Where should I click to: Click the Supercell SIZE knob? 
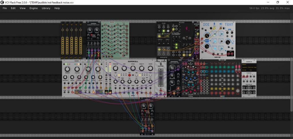tap(124, 68)
